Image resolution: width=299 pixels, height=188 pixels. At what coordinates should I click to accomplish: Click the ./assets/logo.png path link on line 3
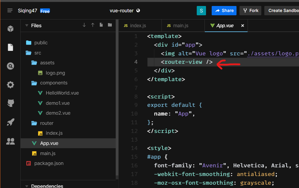click(x=273, y=54)
